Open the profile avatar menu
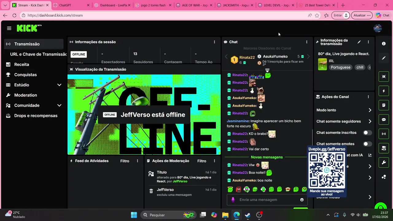The height and width of the screenshot is (221, 393). click(377, 28)
